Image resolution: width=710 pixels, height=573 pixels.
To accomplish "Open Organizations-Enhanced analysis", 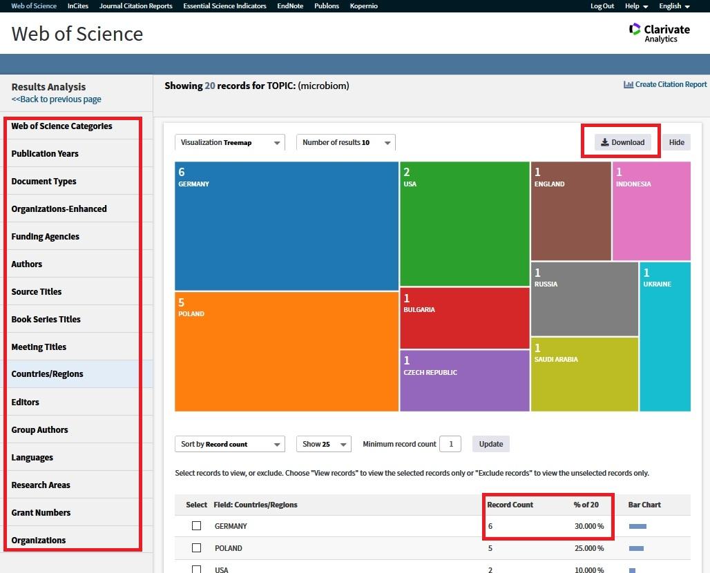I will [x=59, y=208].
